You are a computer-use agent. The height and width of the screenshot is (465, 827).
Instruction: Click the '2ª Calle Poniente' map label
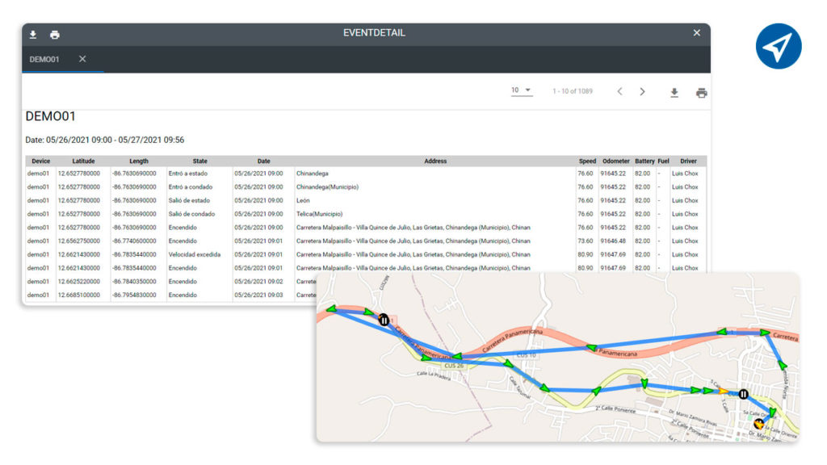tap(615, 408)
